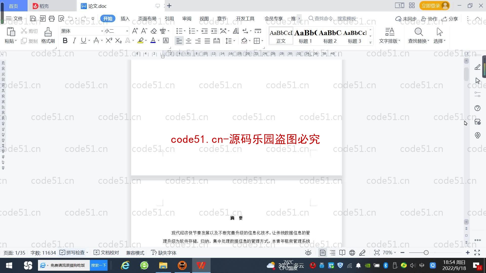486x273 pixels.
Task: Open the 插入 ribbon tab
Action: [x=125, y=19]
